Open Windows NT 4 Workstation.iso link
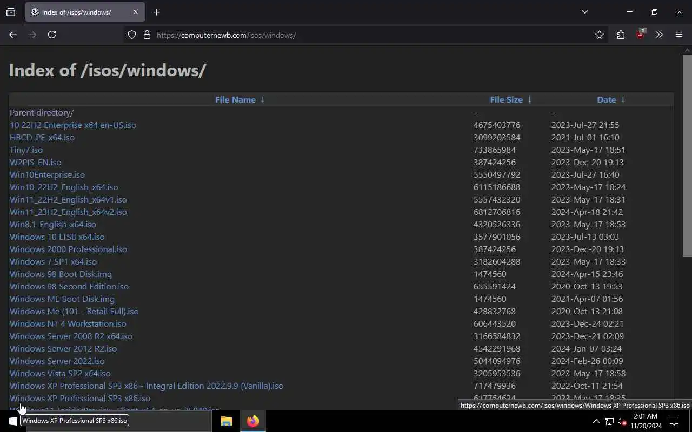Viewport: 692px width, 432px height. click(68, 323)
